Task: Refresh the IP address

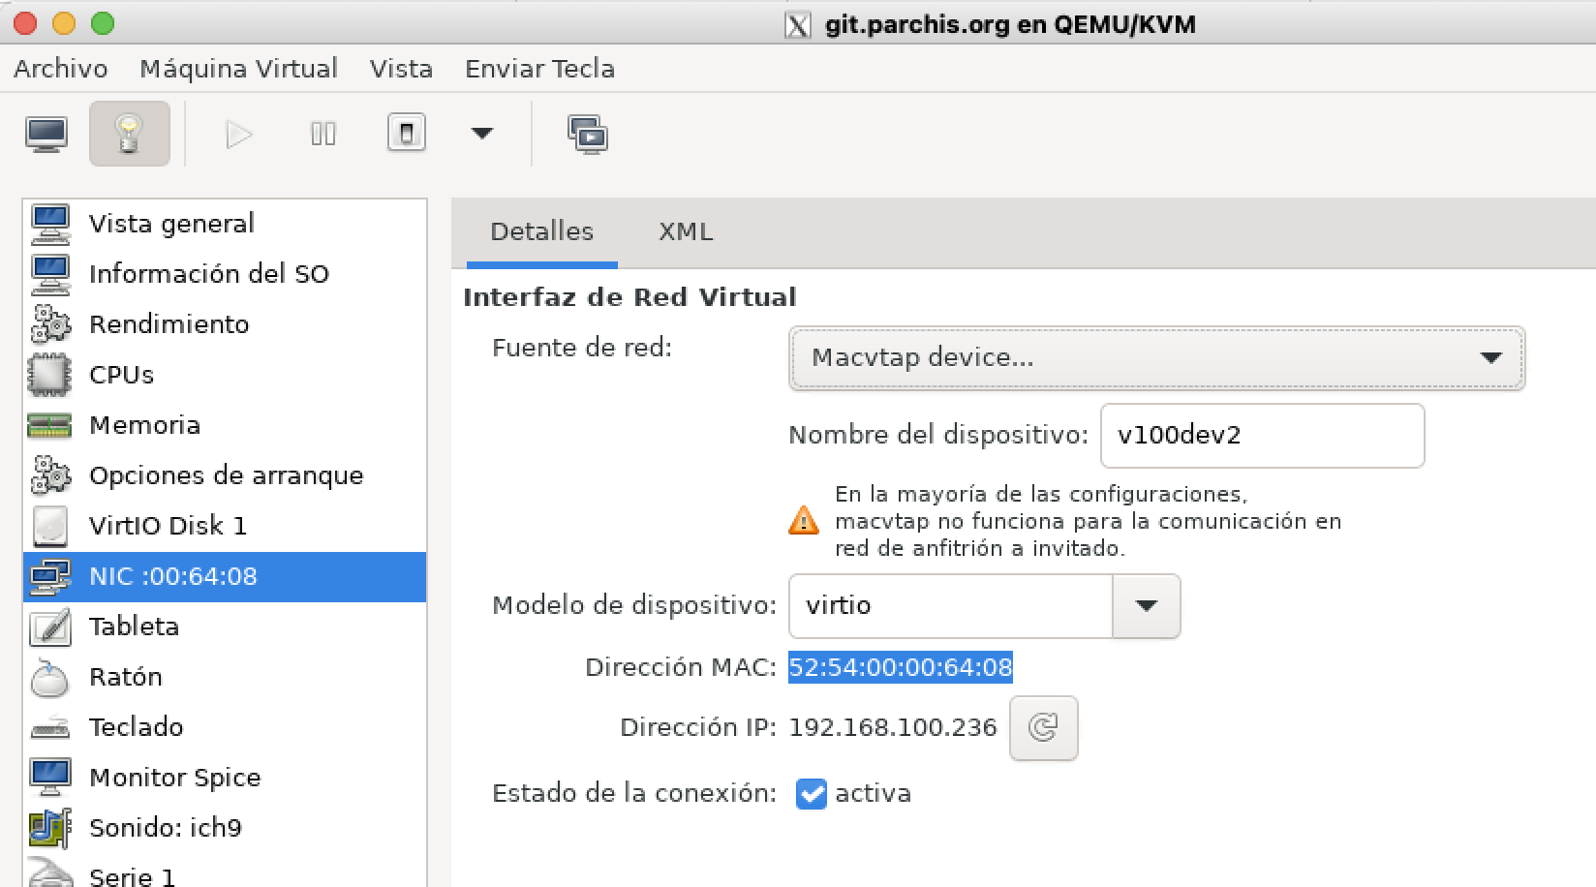Action: [1043, 728]
